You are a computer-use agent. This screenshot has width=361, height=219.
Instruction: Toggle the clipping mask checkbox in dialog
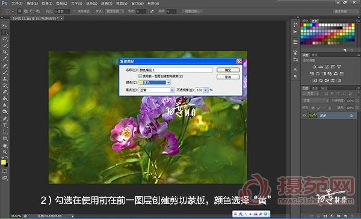(140, 76)
